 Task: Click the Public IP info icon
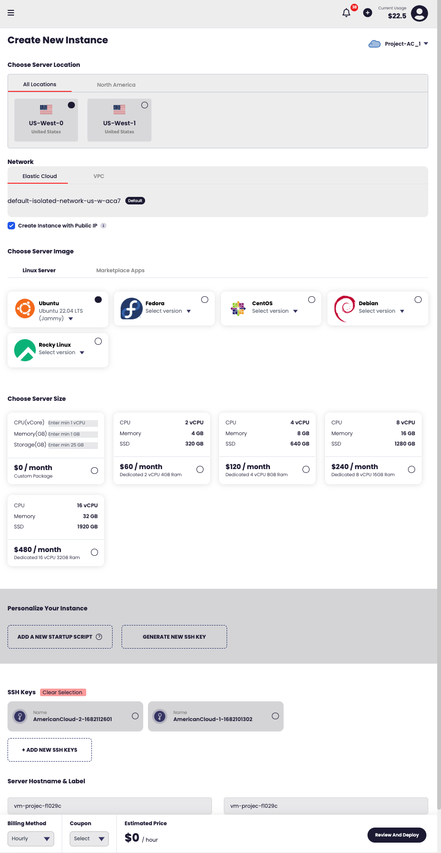[104, 226]
